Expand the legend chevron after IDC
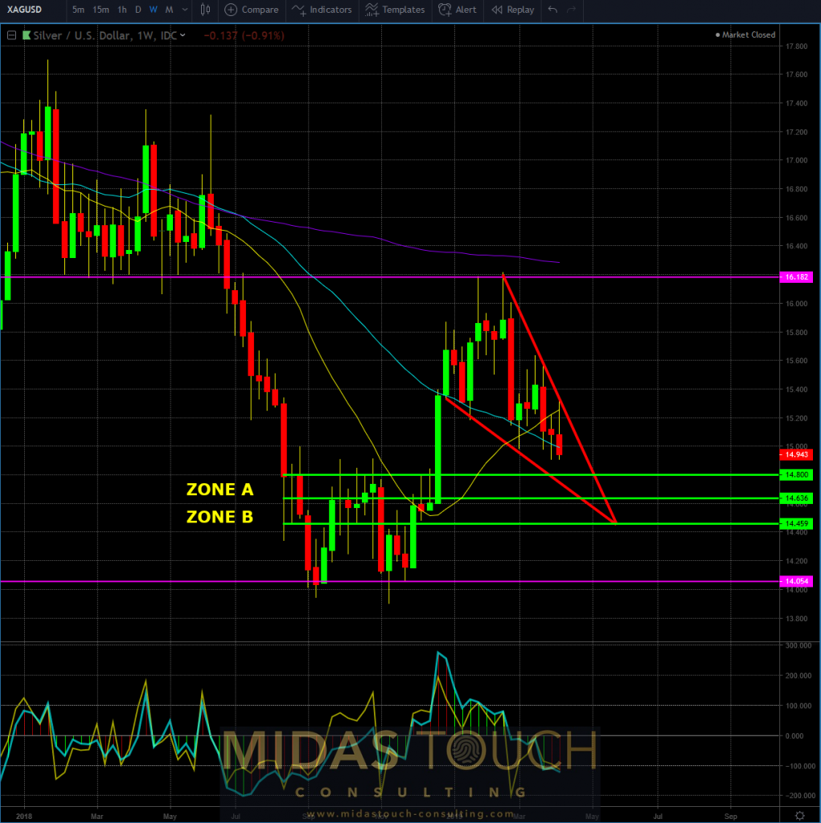 pyautogui.click(x=183, y=35)
